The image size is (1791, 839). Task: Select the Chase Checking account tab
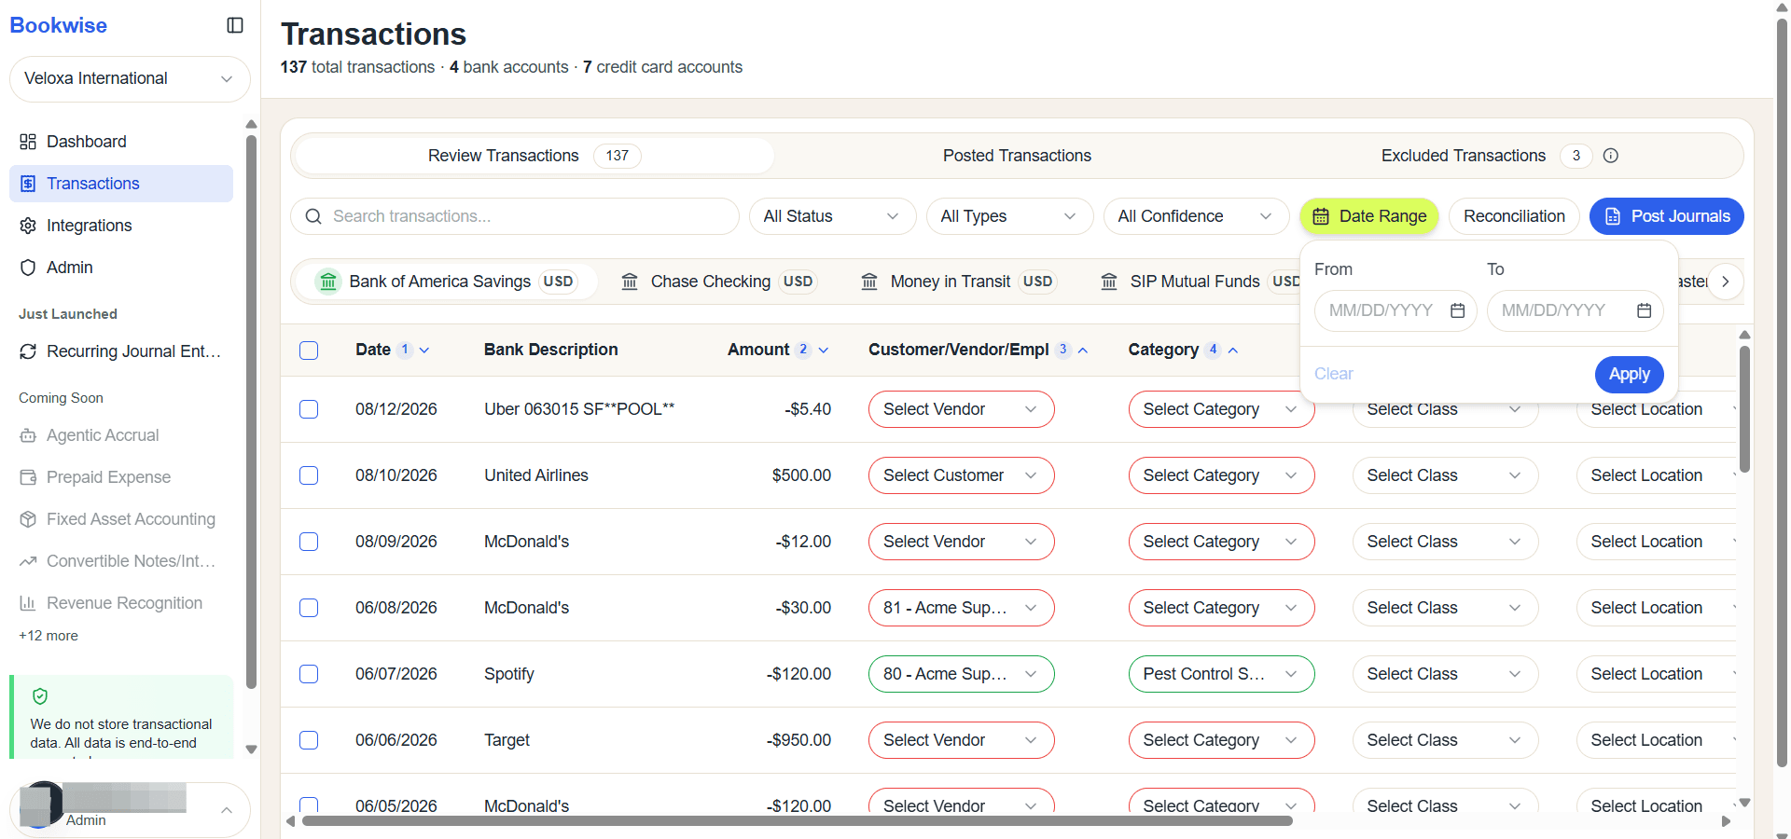(718, 282)
